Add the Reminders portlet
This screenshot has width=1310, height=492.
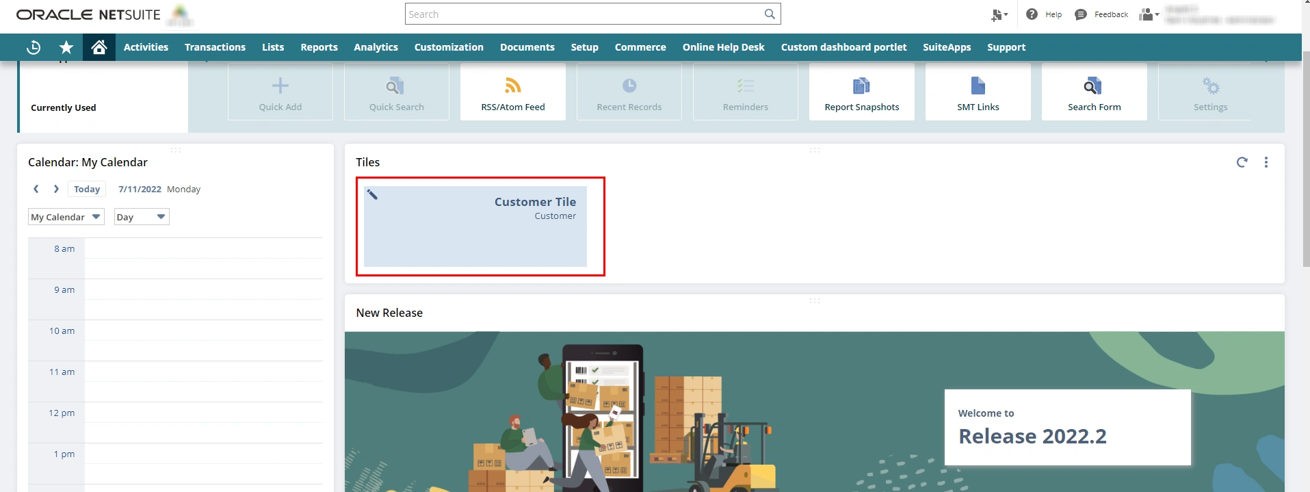tap(746, 92)
